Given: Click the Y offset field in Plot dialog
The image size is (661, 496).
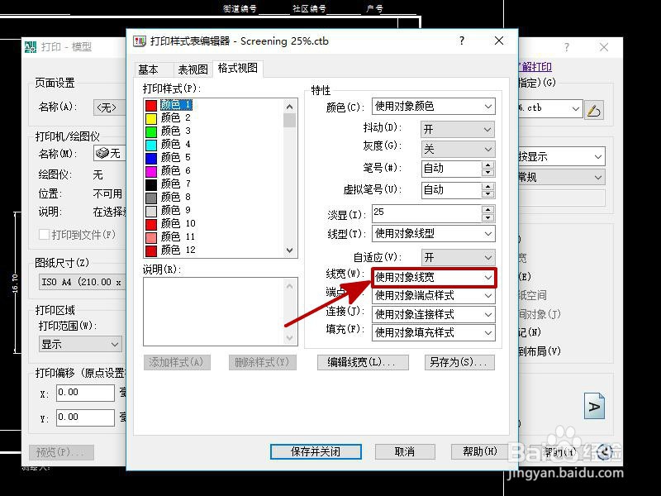Looking at the screenshot, I should coord(86,417).
